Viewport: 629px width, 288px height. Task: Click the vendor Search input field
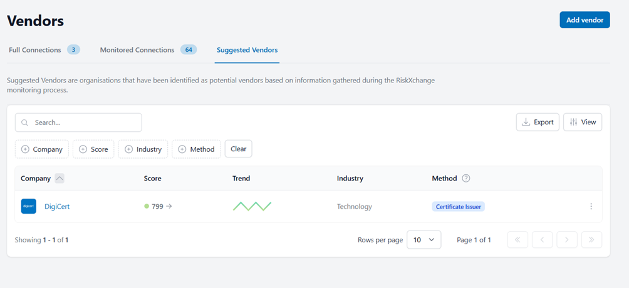pos(78,122)
